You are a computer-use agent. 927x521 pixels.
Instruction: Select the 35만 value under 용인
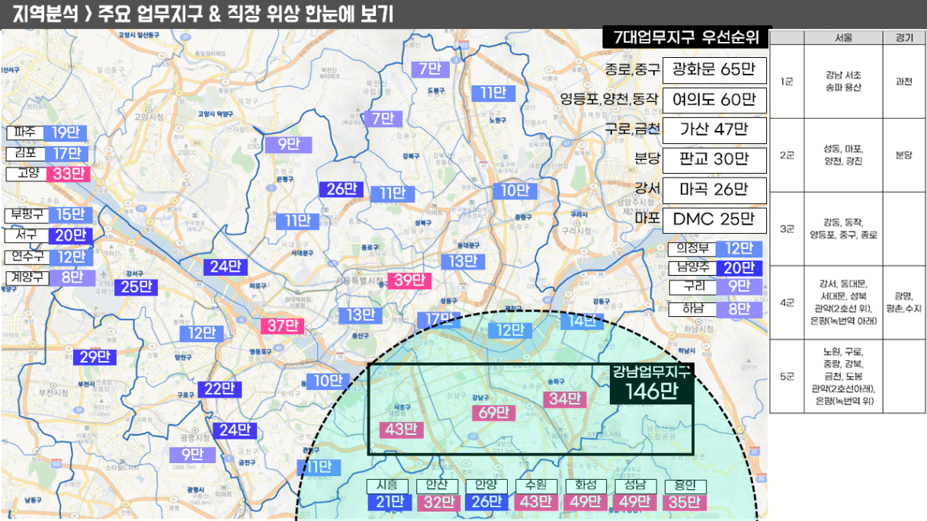coord(685,503)
